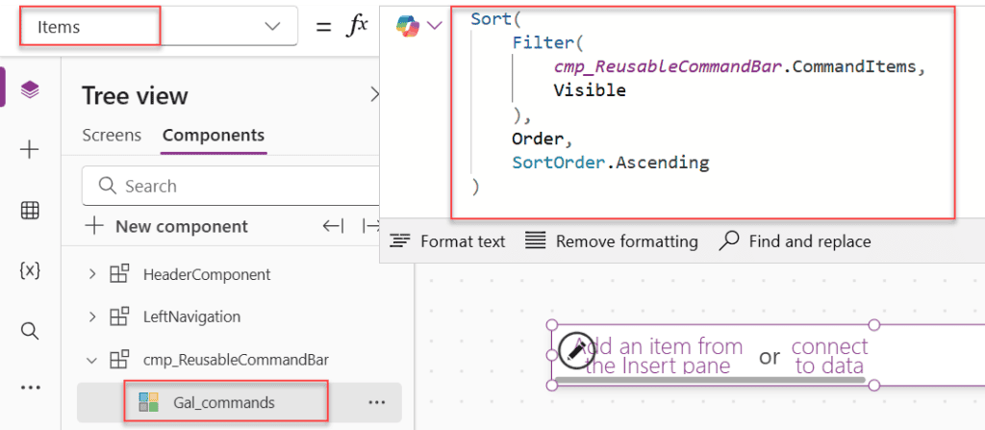Select LeftNavigation in the tree

tap(191, 316)
